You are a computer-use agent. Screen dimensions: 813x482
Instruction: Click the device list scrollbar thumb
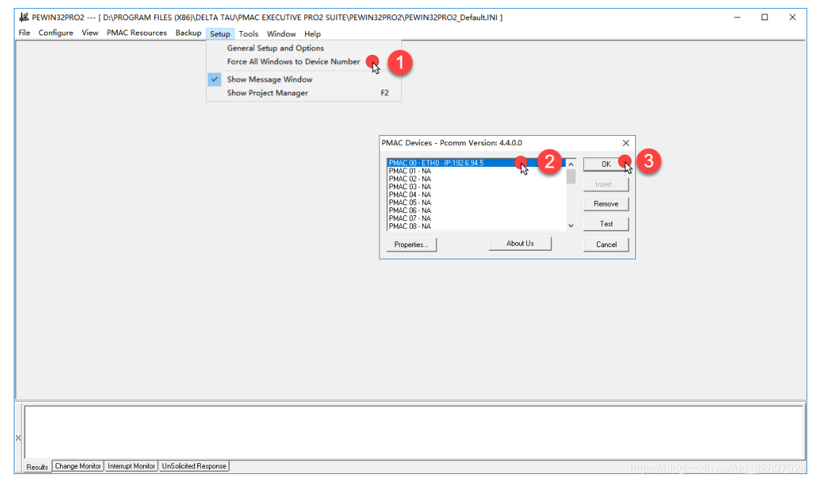click(x=571, y=177)
